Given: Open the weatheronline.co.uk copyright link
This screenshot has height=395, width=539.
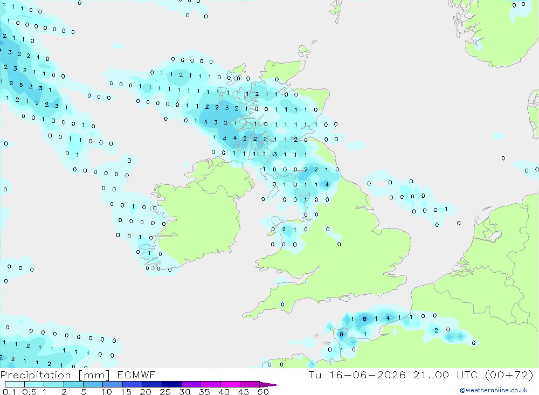Looking at the screenshot, I should coord(494,390).
